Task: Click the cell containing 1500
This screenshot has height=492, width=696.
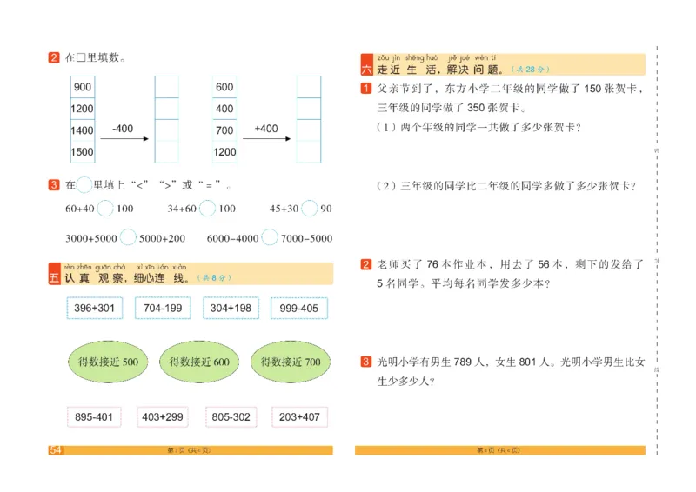Action: (x=83, y=152)
